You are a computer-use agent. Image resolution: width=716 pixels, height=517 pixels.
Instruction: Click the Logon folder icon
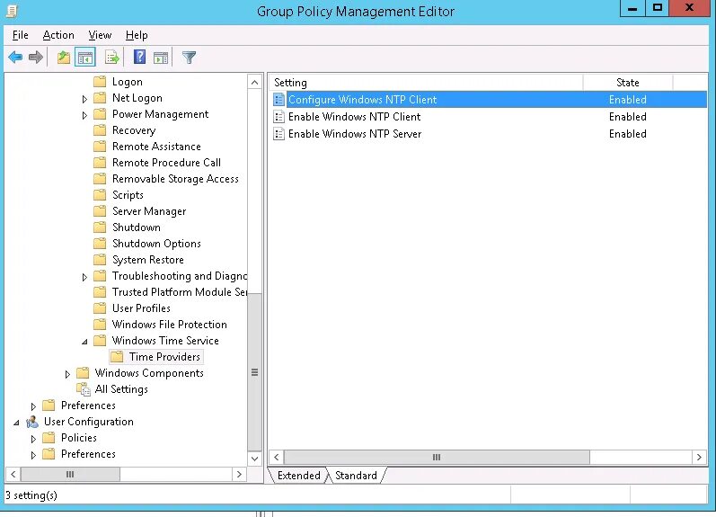100,82
